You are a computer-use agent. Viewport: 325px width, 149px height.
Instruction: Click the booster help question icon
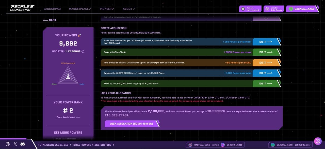tap(83, 51)
